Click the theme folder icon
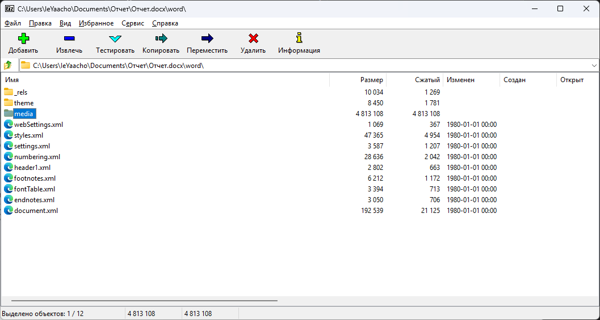Image resolution: width=600 pixels, height=320 pixels. [9, 103]
